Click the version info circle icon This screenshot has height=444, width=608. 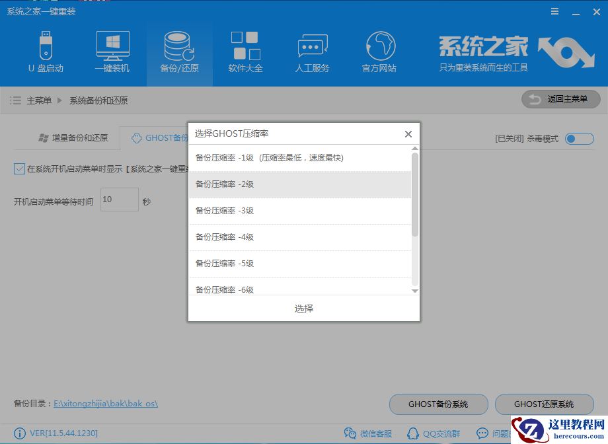(19, 434)
